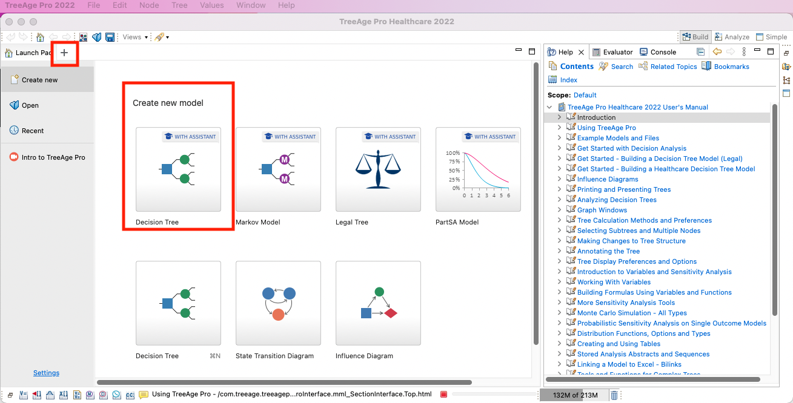Click the Console tab monitor icon

pos(643,52)
